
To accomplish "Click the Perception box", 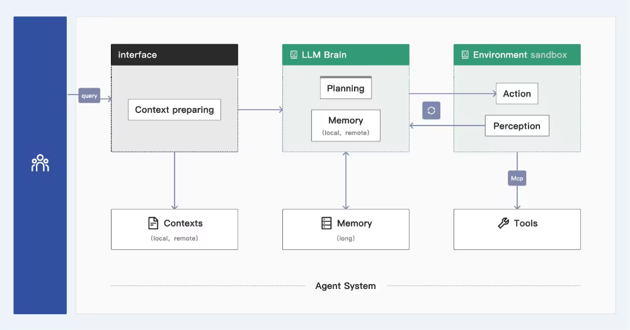I will (x=517, y=126).
